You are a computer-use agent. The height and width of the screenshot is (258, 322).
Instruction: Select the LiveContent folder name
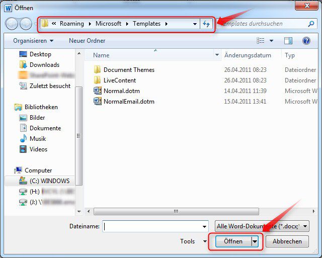[120, 80]
